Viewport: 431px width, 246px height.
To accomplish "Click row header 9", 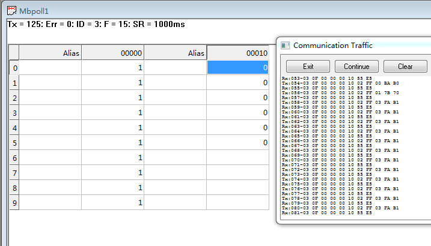I will pyautogui.click(x=14, y=203).
